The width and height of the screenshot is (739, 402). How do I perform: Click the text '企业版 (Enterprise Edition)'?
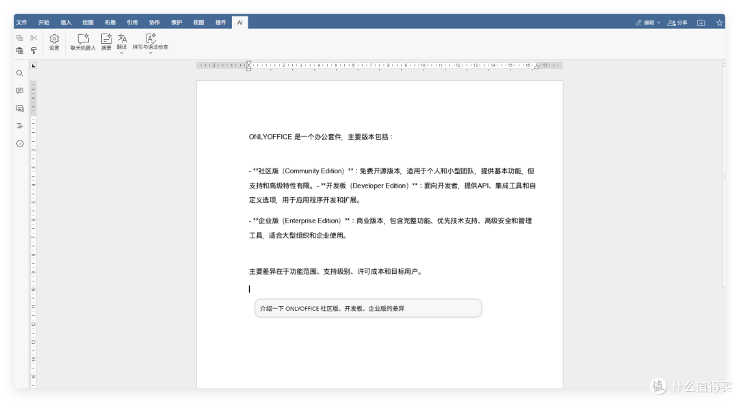pyautogui.click(x=299, y=221)
